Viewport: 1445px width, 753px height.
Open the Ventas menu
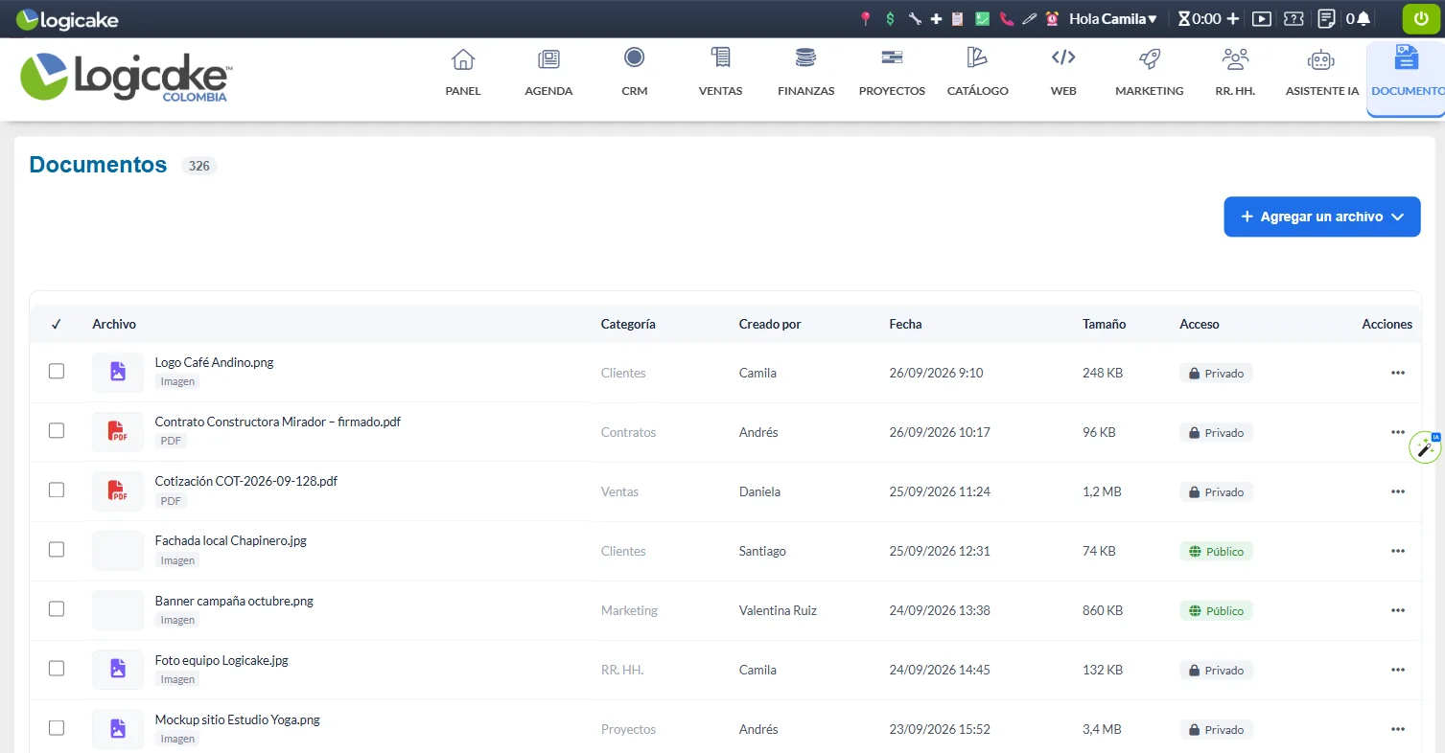(x=720, y=73)
